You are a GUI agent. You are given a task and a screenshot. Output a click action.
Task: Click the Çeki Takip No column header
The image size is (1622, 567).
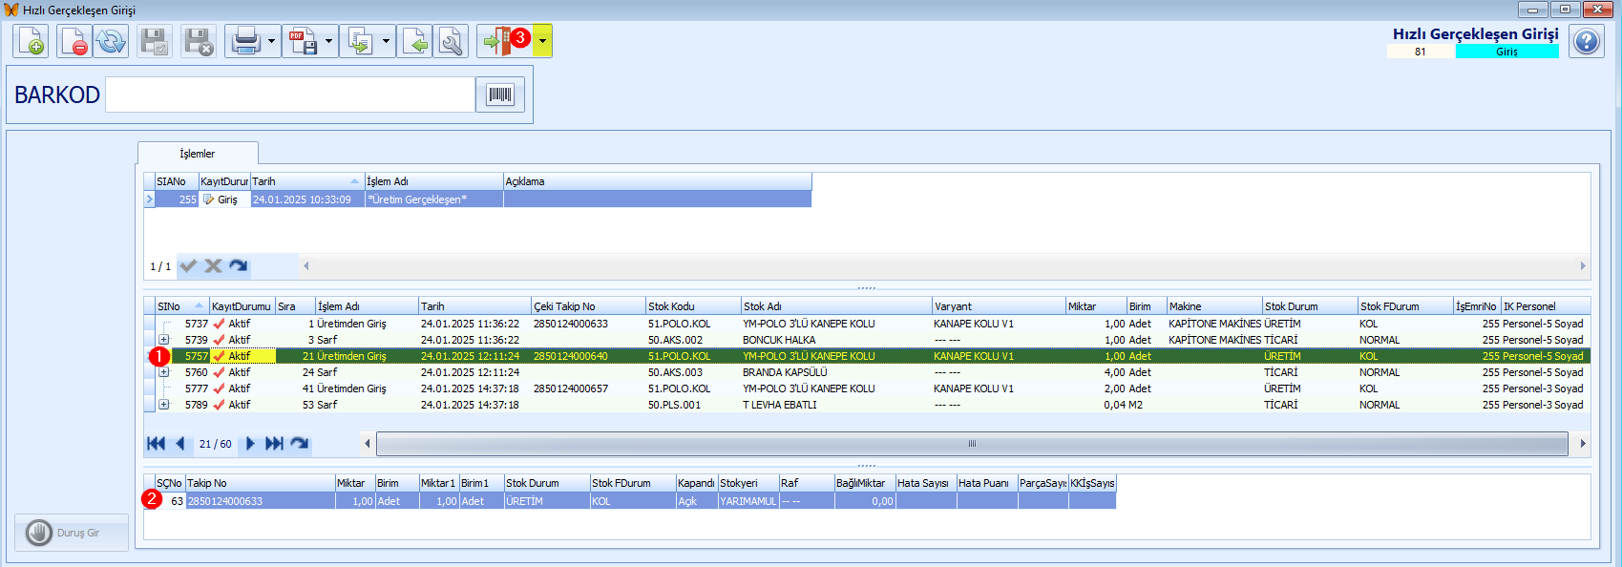pyautogui.click(x=589, y=306)
